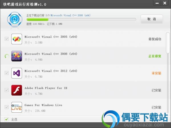Click the Adobe Flash Player for IE title
171x128 pixels.
46,88
